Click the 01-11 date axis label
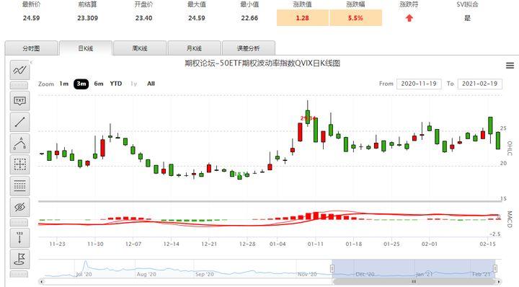 pos(316,244)
